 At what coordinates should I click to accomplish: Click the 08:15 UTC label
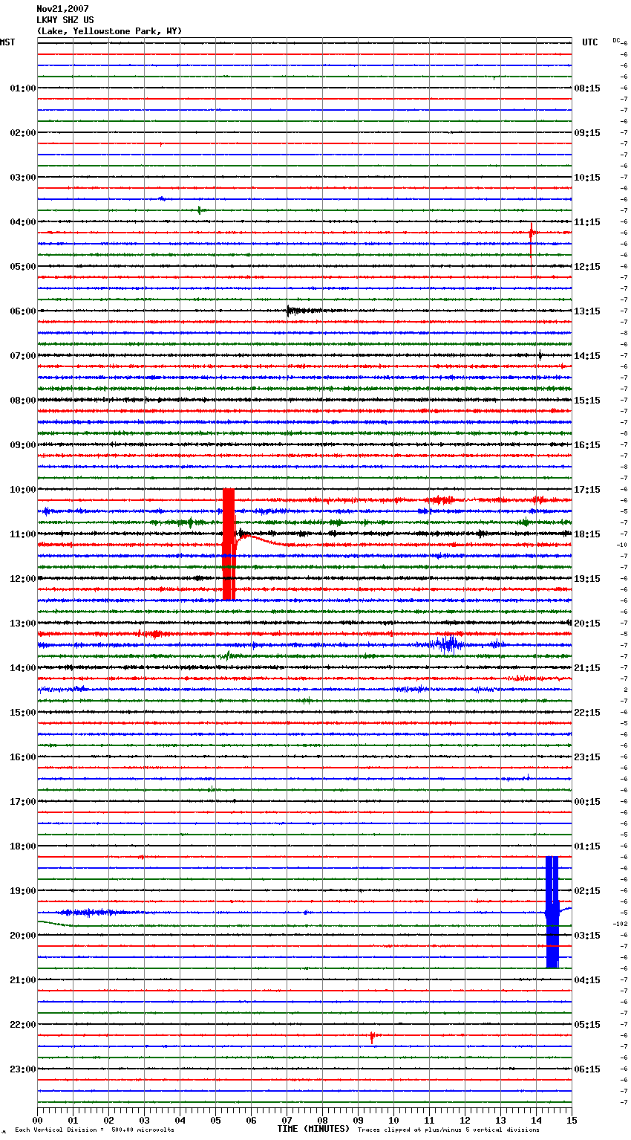[x=587, y=88]
